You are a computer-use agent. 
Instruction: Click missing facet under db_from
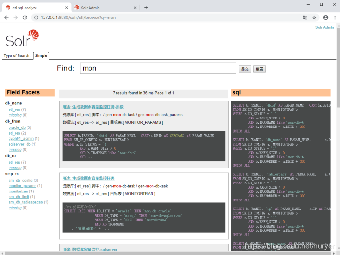point(15,149)
